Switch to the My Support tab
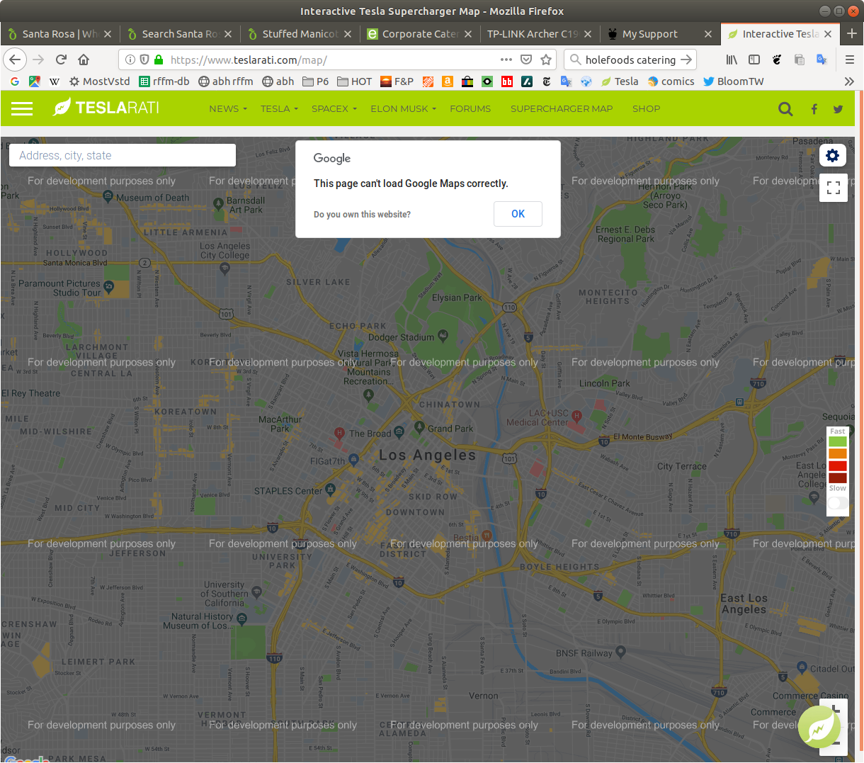 pyautogui.click(x=659, y=33)
